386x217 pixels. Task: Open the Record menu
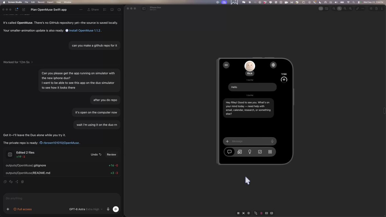41,2
